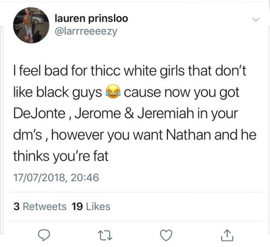Open the @larrreeeezy handle link
Viewport: 270px width, 247px height.
86,31
